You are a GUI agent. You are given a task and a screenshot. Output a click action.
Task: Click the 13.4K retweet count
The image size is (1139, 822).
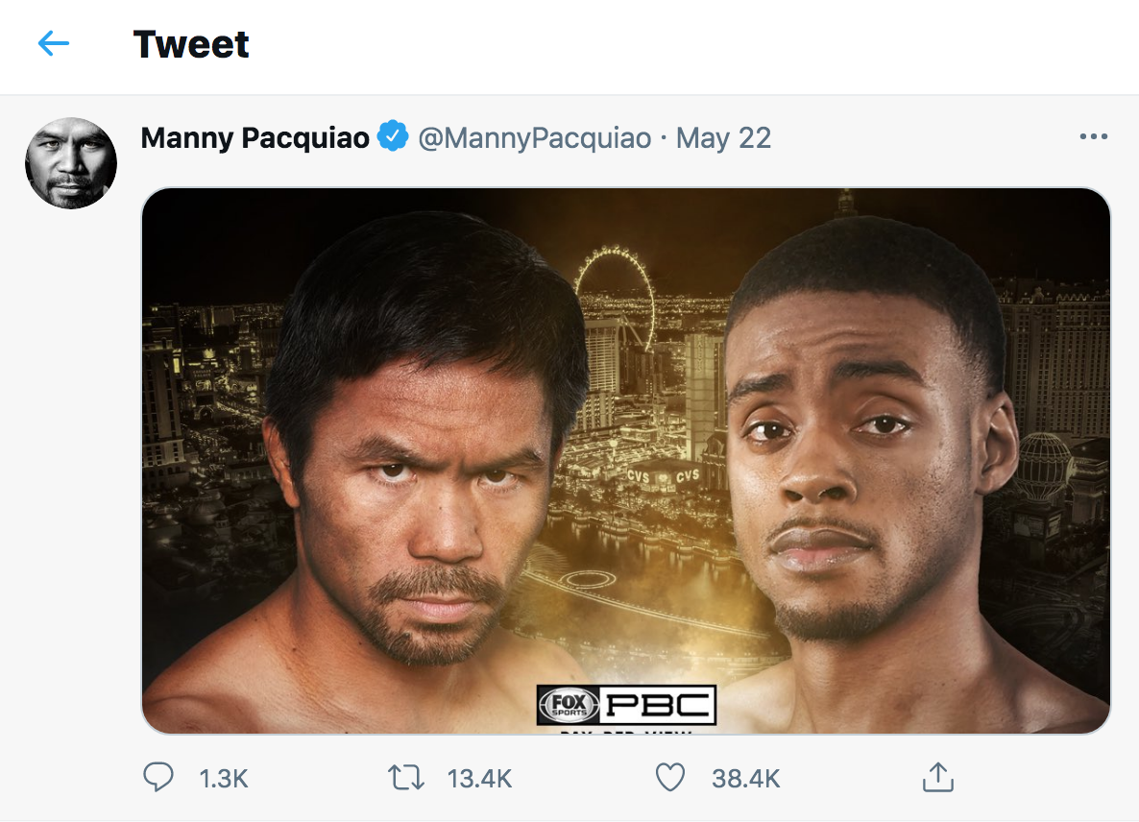(477, 778)
